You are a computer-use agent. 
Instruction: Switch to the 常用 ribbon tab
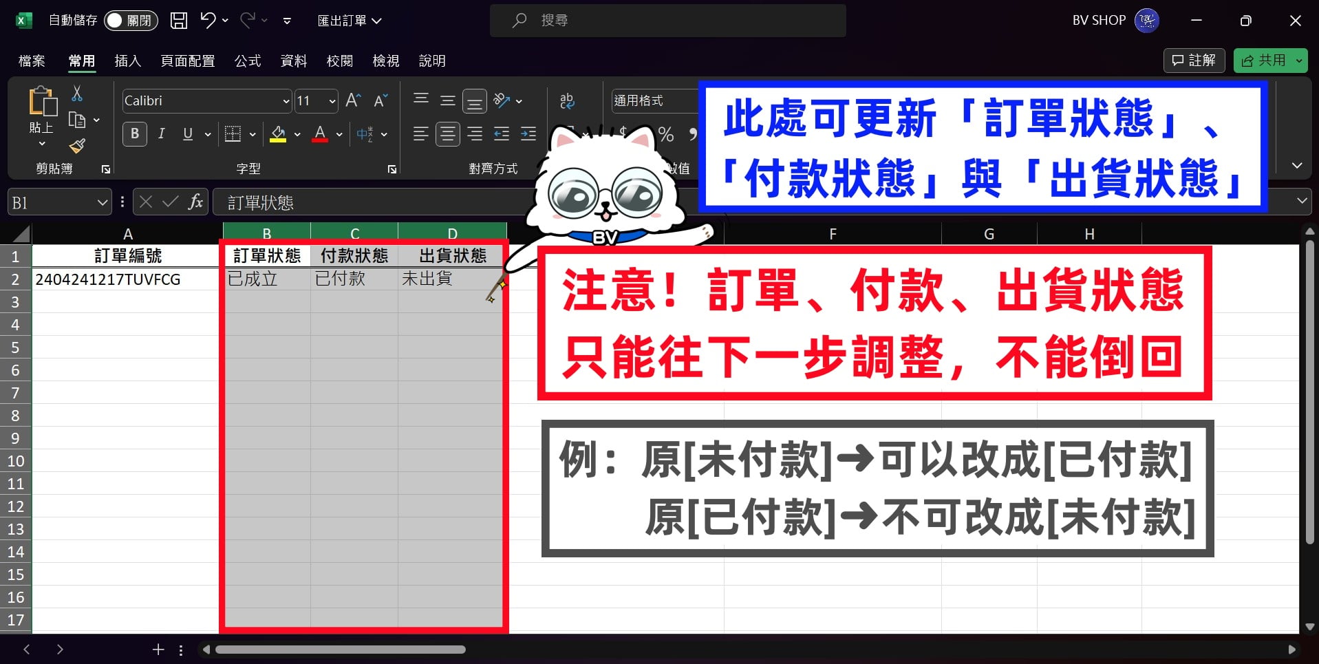[82, 61]
